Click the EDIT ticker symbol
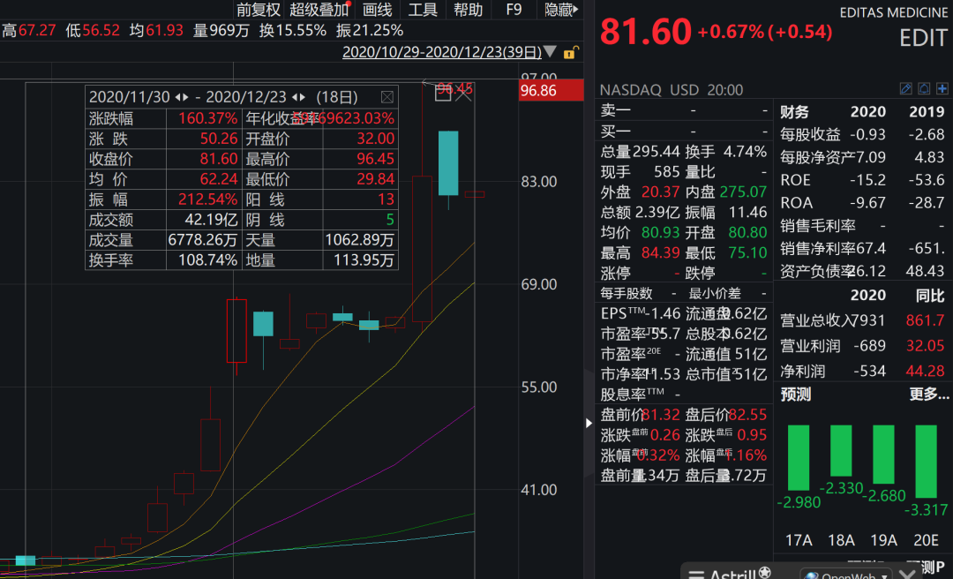953x579 pixels. tap(923, 38)
